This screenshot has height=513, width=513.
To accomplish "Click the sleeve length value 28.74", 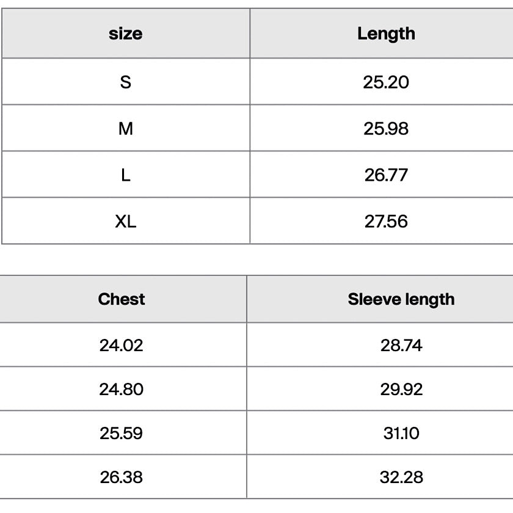I will point(401,345).
